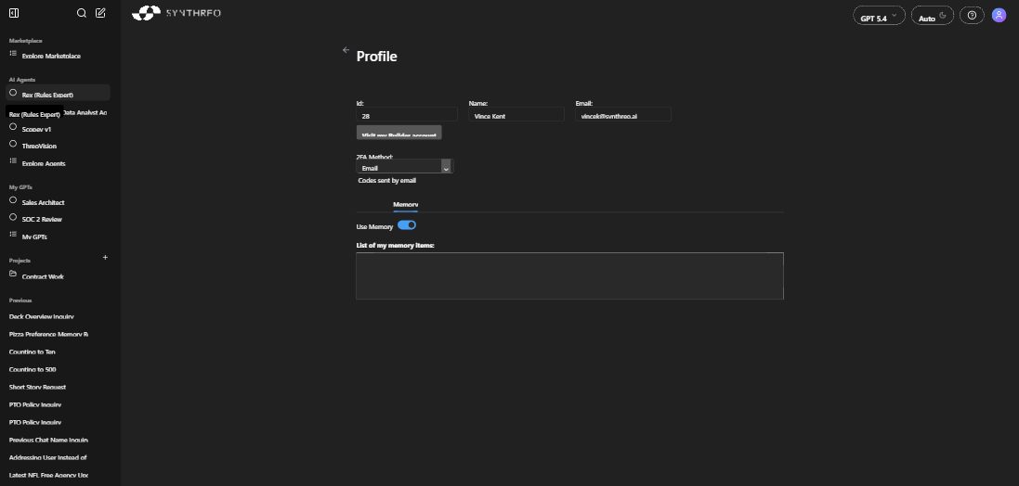This screenshot has height=486, width=1019.
Task: Click the Synthreo logo
Action: click(176, 13)
